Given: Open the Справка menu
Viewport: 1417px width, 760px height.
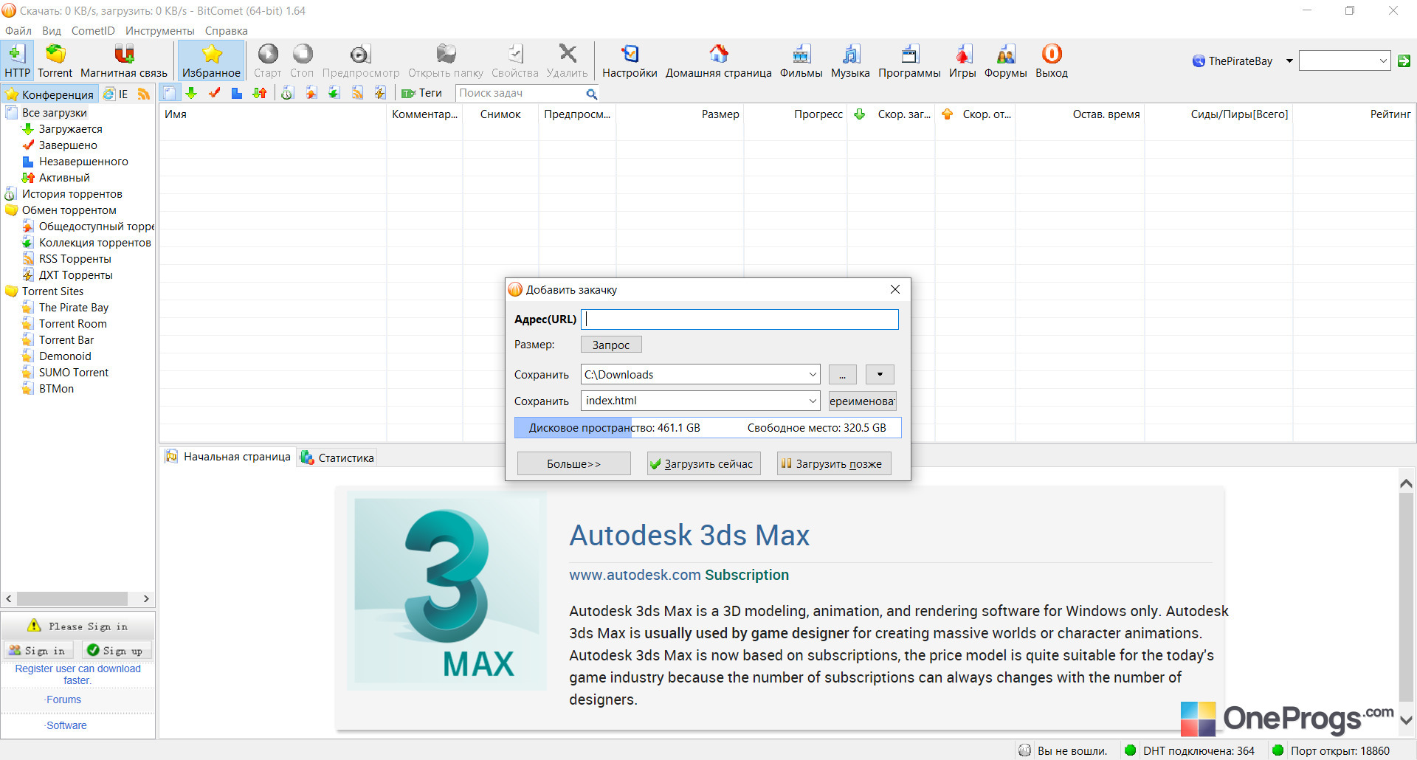Looking at the screenshot, I should pyautogui.click(x=226, y=31).
